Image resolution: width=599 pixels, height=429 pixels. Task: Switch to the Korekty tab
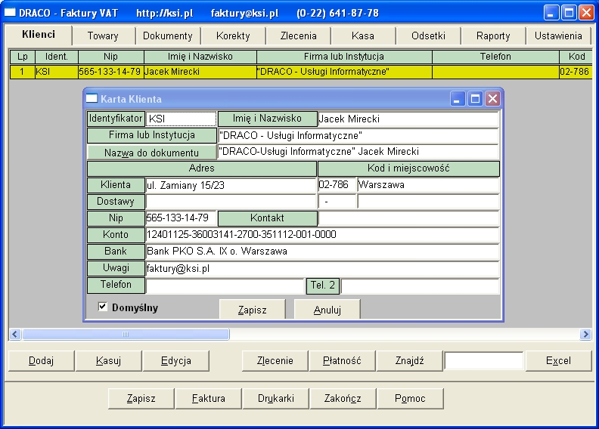click(233, 35)
